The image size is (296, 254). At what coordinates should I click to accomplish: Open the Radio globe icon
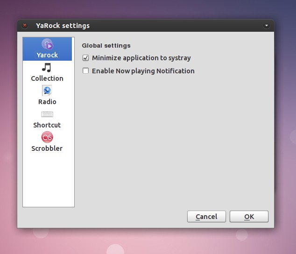coord(47,91)
